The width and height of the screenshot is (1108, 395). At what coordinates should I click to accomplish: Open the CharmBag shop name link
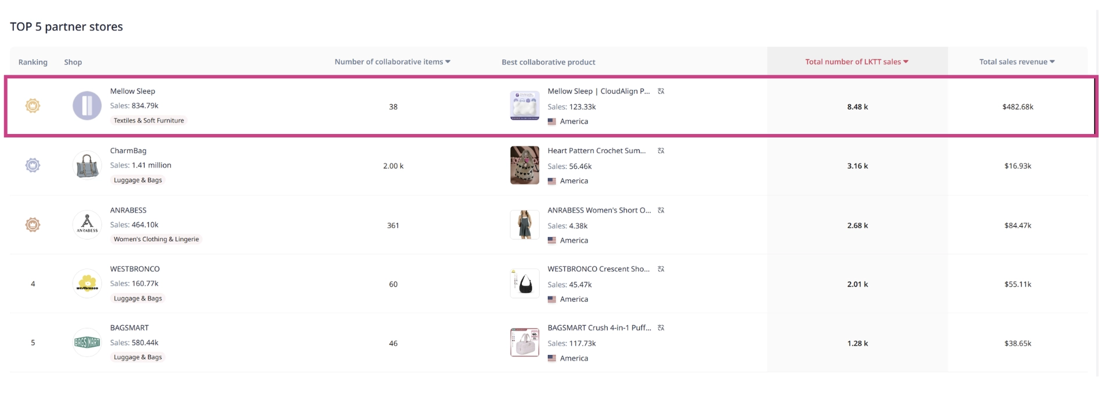pos(128,151)
